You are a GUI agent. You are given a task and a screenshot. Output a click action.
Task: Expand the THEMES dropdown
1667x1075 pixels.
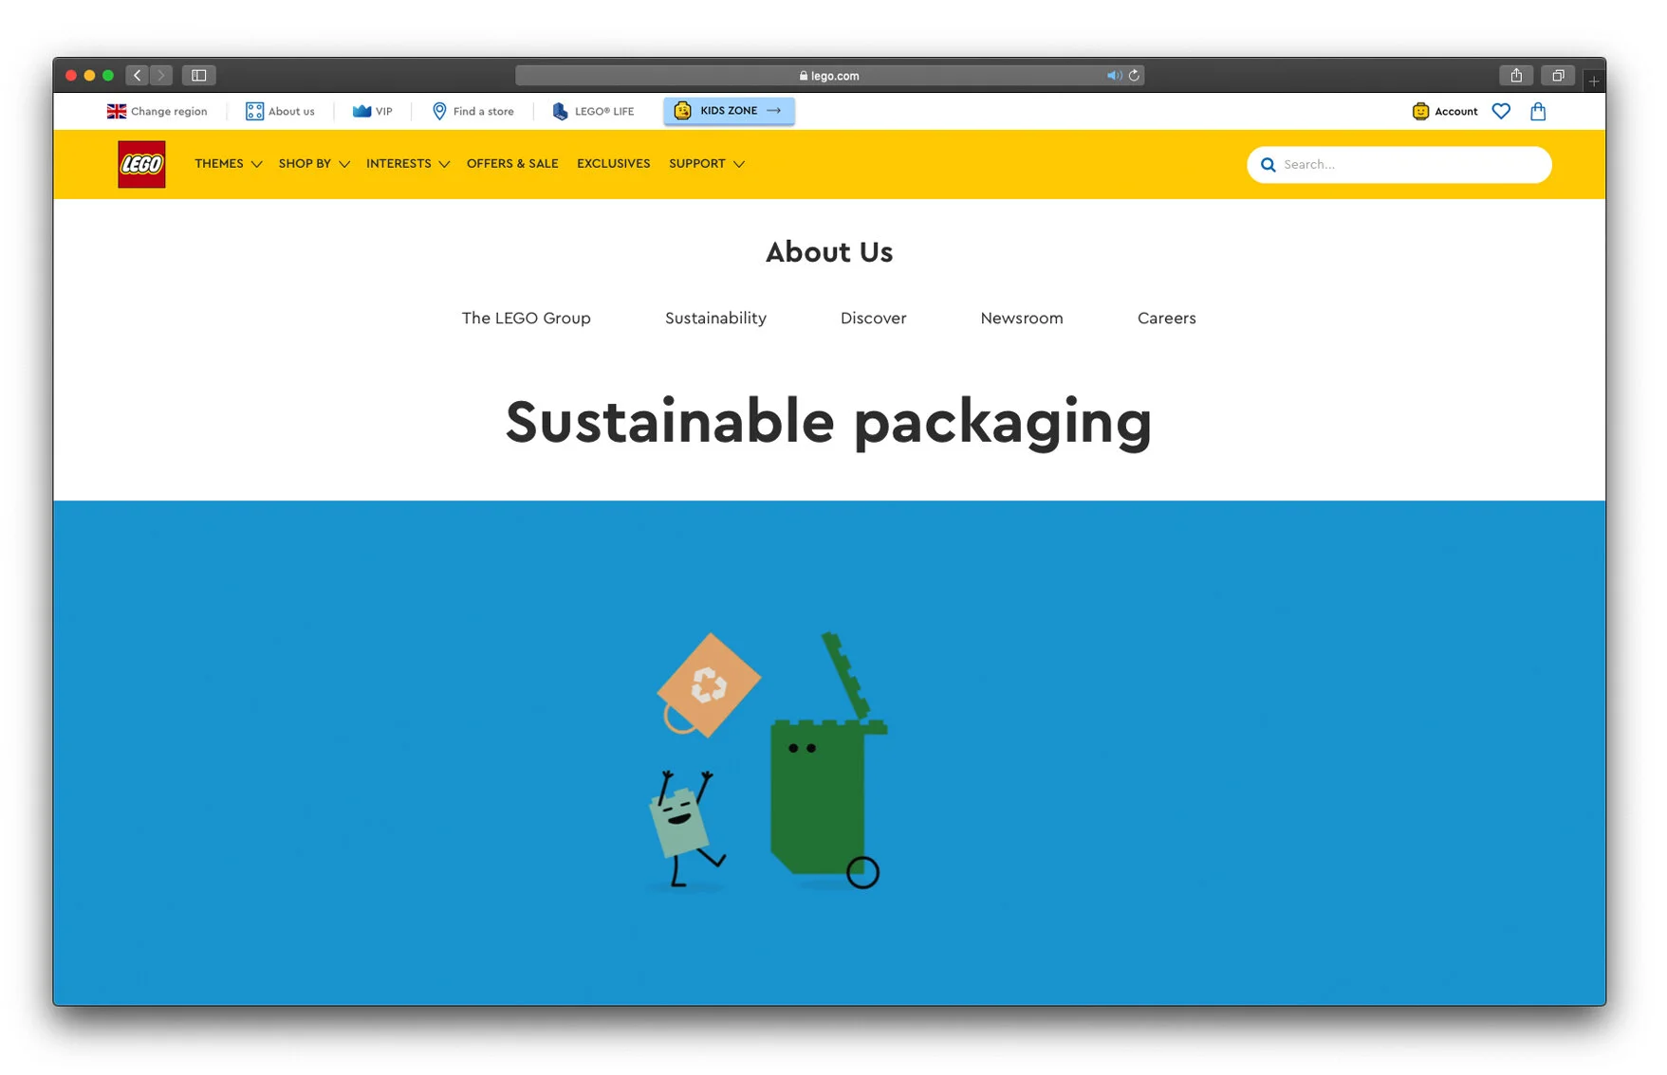coord(228,164)
